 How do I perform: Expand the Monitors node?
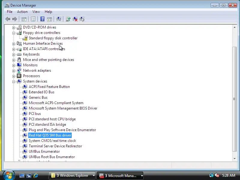coord(13,65)
